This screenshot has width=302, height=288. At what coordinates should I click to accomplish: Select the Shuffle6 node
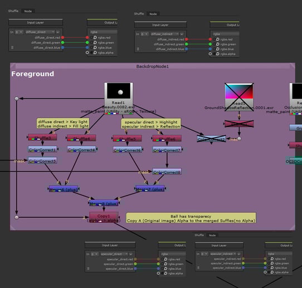[x=167, y=138]
